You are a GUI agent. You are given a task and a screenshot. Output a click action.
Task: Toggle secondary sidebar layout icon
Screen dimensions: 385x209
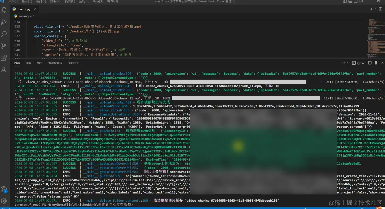click(x=356, y=1)
